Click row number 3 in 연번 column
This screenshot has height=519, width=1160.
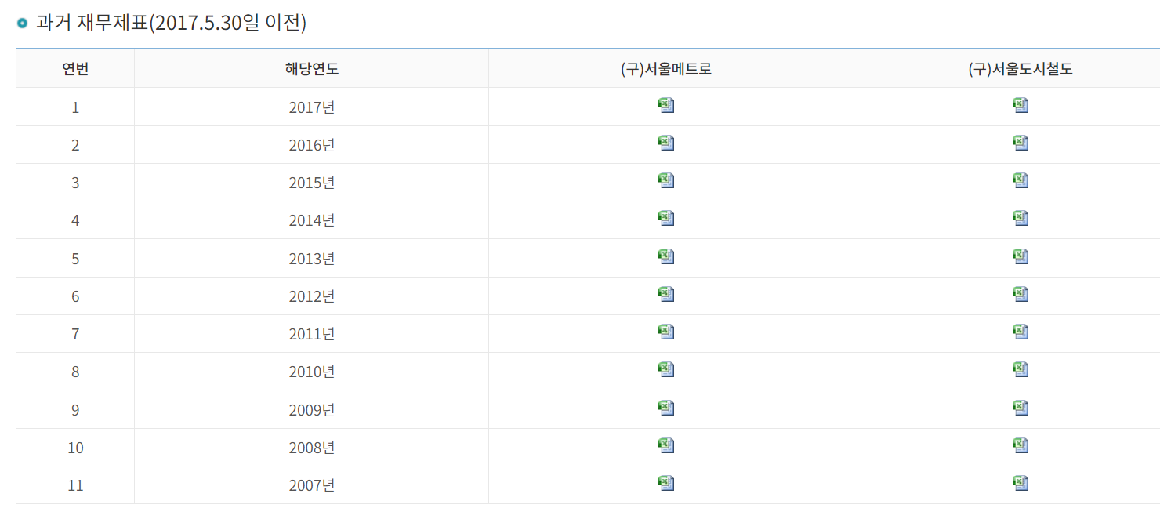[x=75, y=183]
